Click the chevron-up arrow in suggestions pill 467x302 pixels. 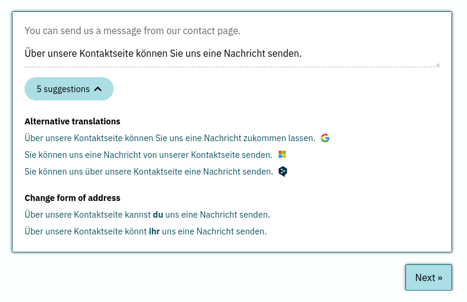click(97, 89)
